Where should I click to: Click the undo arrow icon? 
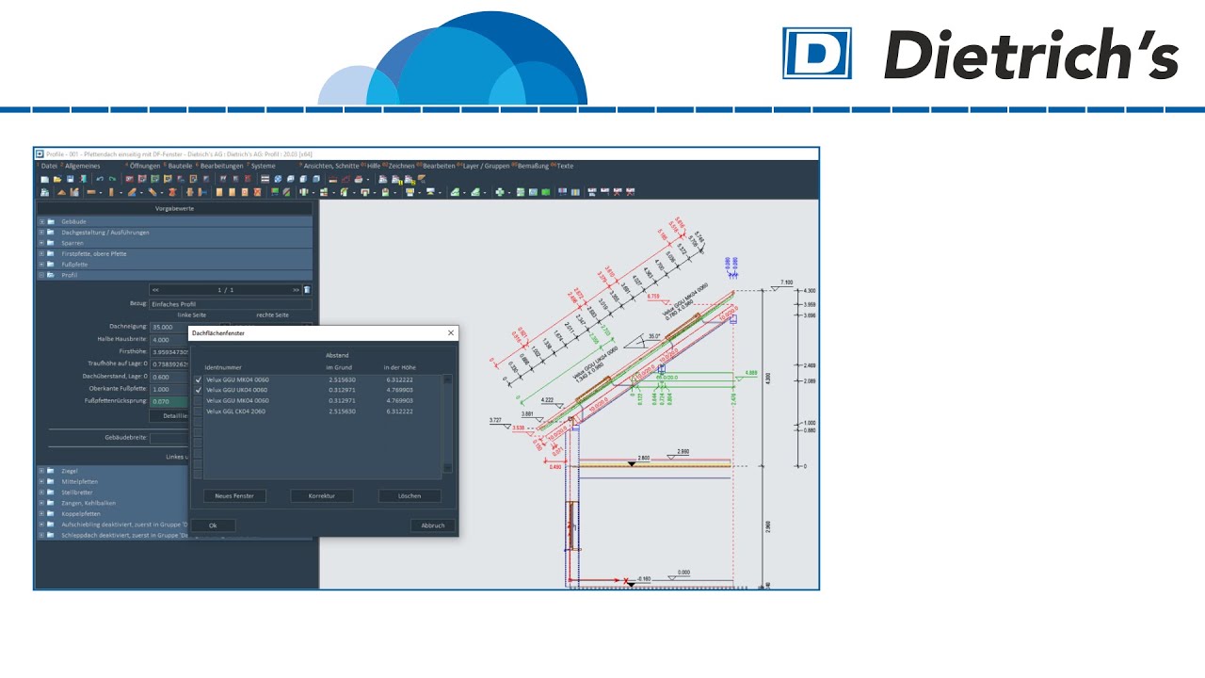coord(100,179)
